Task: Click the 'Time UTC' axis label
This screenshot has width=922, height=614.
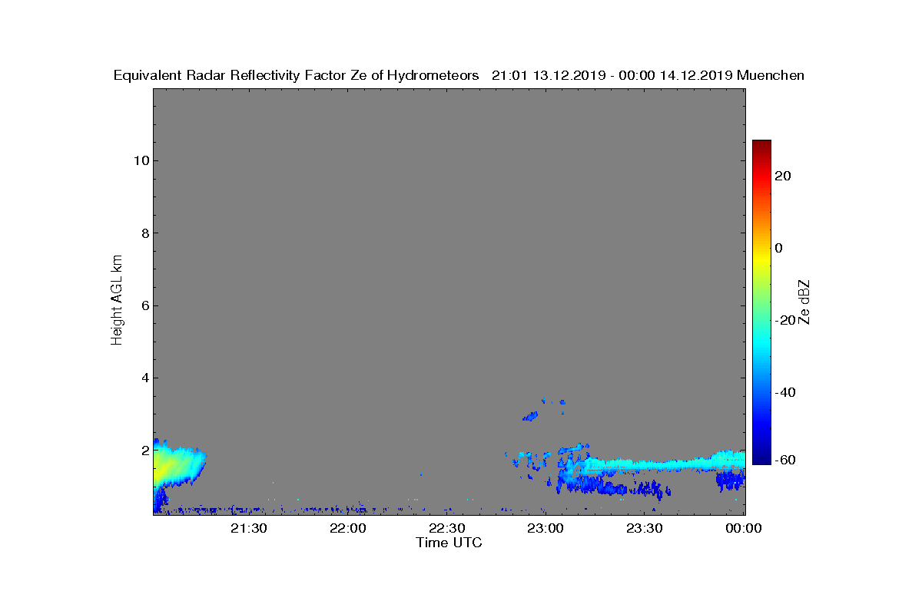Action: click(449, 543)
